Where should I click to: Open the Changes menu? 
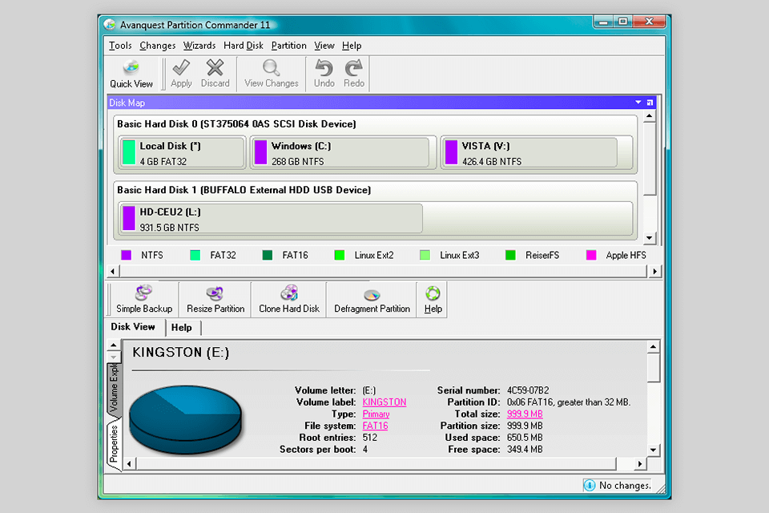click(x=158, y=46)
